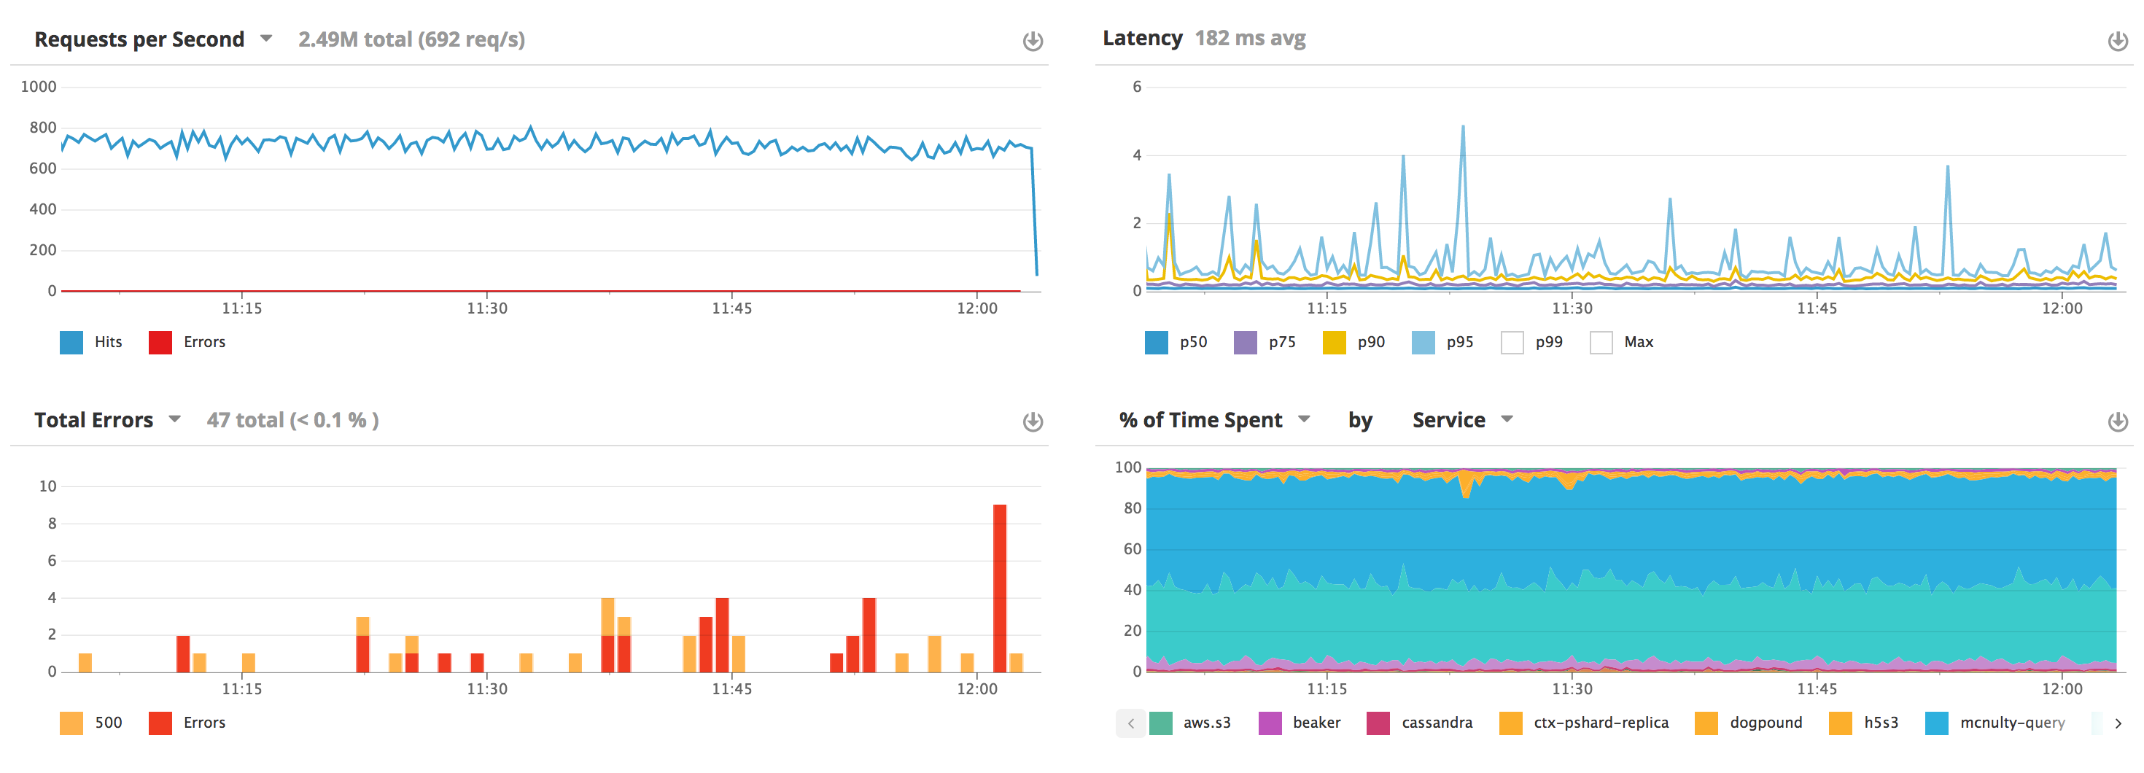Toggle the p90 latency series
2144x773 pixels.
coord(1354,342)
